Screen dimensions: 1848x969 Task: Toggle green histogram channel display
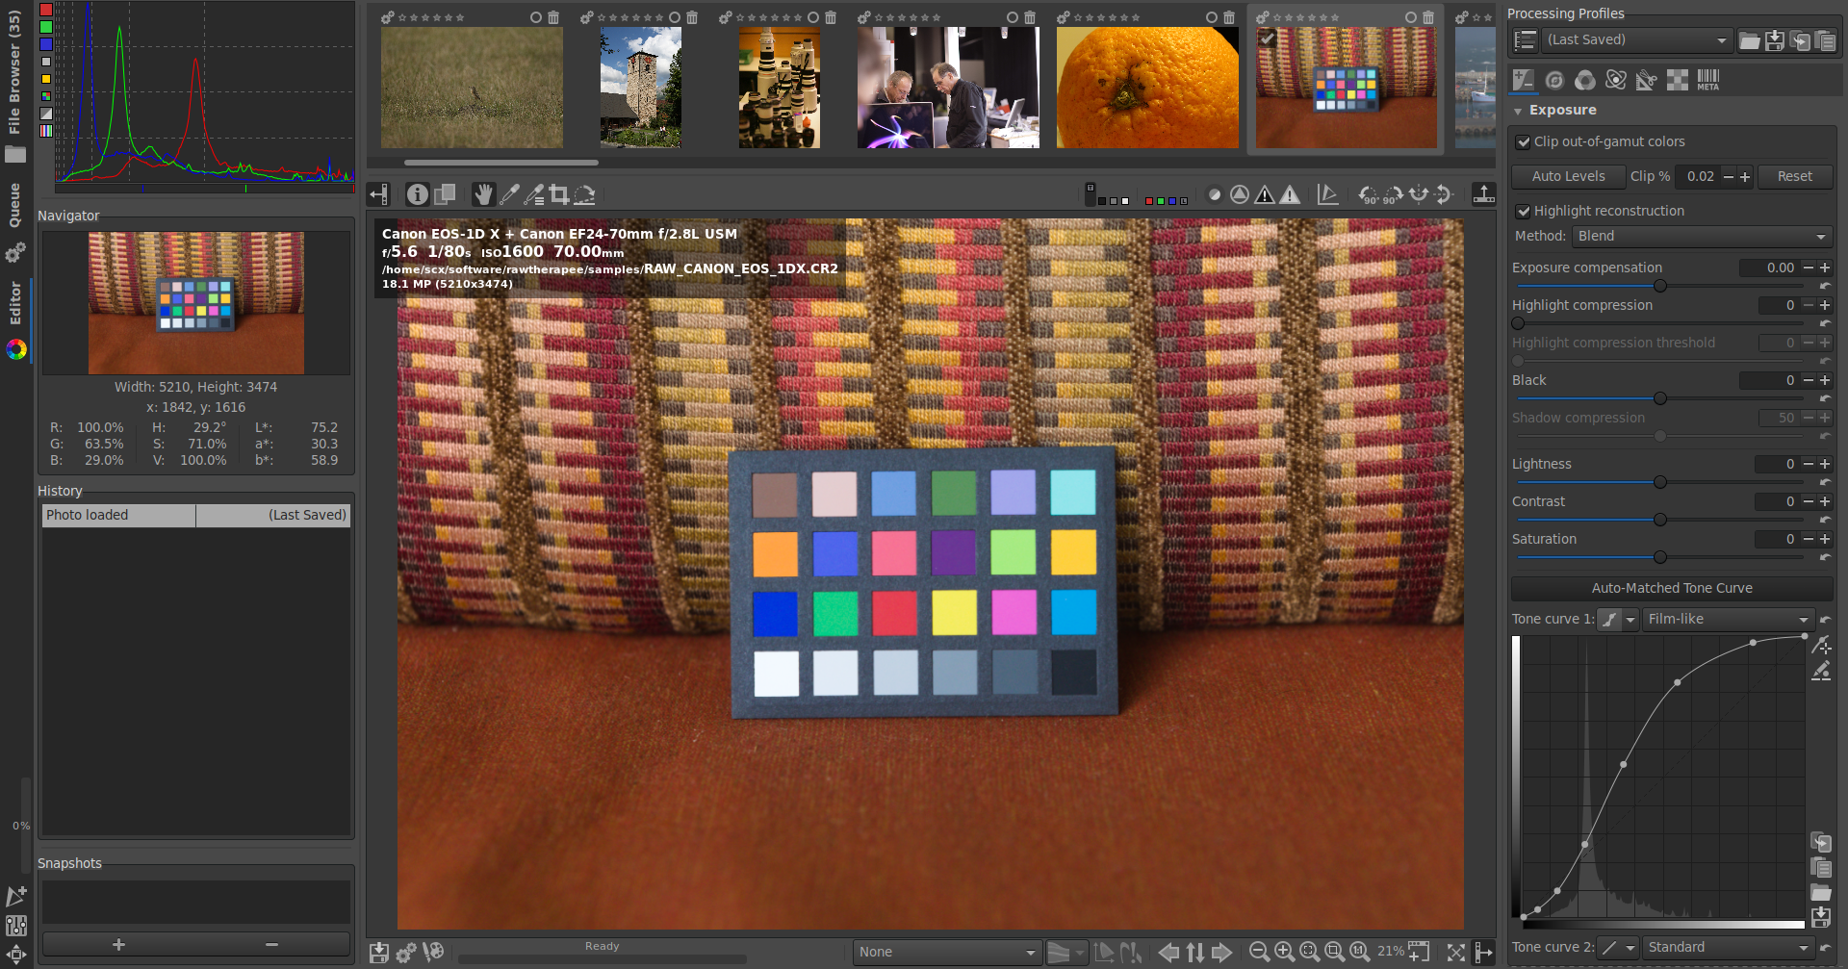[x=45, y=27]
